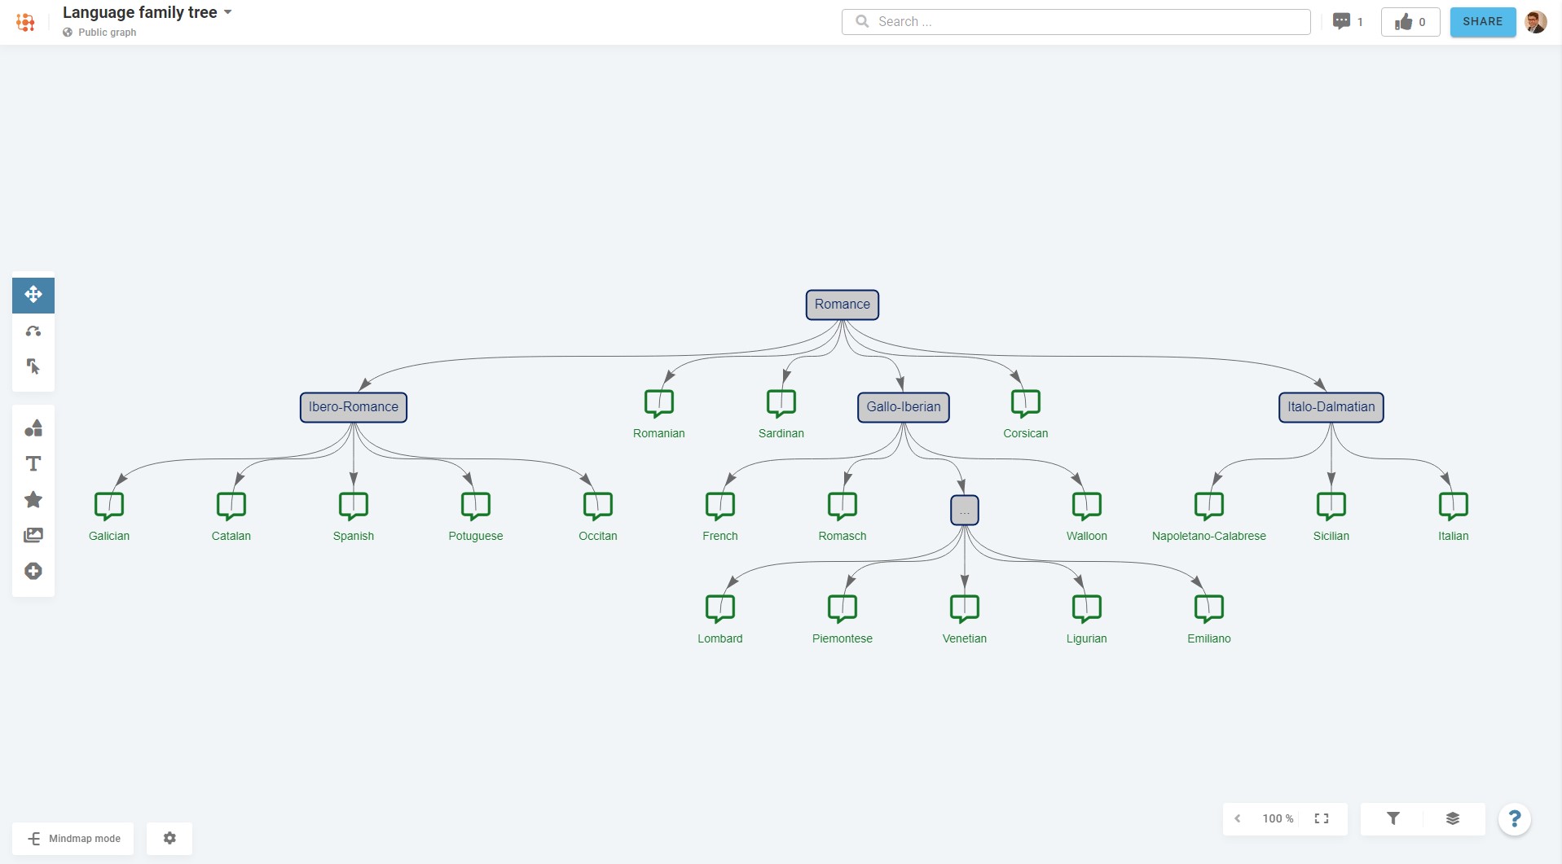Toggle fullscreen view mode
Screen dimensions: 1562x864
coord(1322,818)
